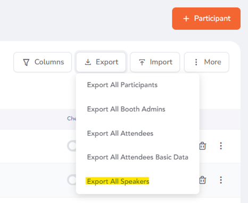This screenshot has width=248, height=203.
Task: Click the three-dot icon beside More
Action: click(x=196, y=62)
